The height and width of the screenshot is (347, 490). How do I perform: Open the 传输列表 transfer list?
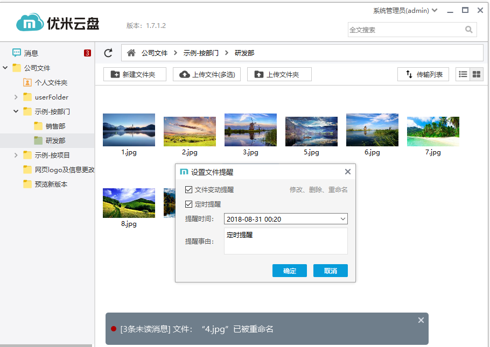tap(423, 74)
